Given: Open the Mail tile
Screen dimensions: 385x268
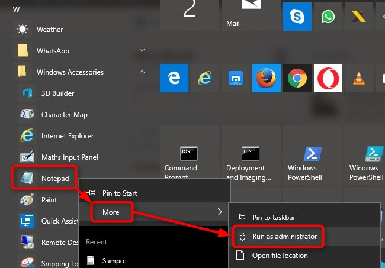Looking at the screenshot, I should click(x=251, y=15).
